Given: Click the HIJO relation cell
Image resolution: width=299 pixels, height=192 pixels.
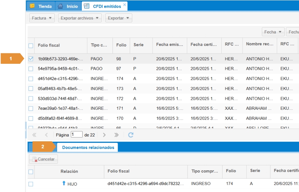Looking at the screenshot, I should [x=69, y=184].
